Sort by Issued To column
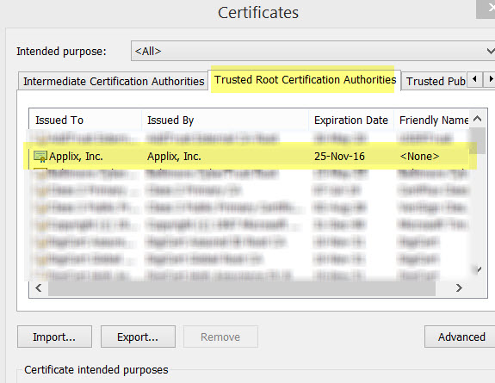 [85, 120]
